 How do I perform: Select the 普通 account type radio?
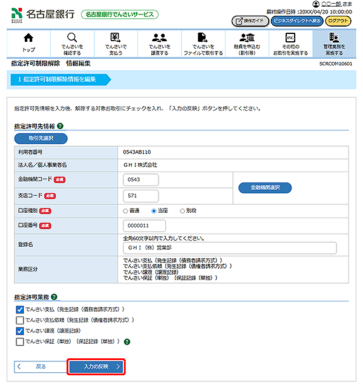(x=126, y=210)
